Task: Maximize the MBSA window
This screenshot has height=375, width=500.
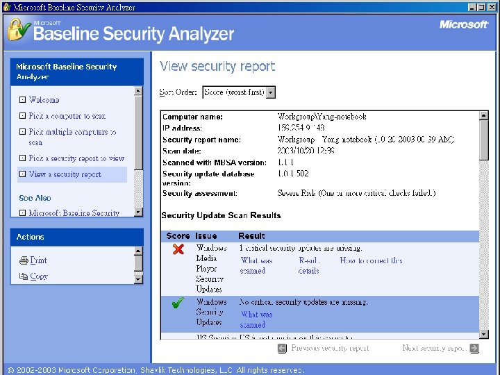Action: tap(482, 7)
